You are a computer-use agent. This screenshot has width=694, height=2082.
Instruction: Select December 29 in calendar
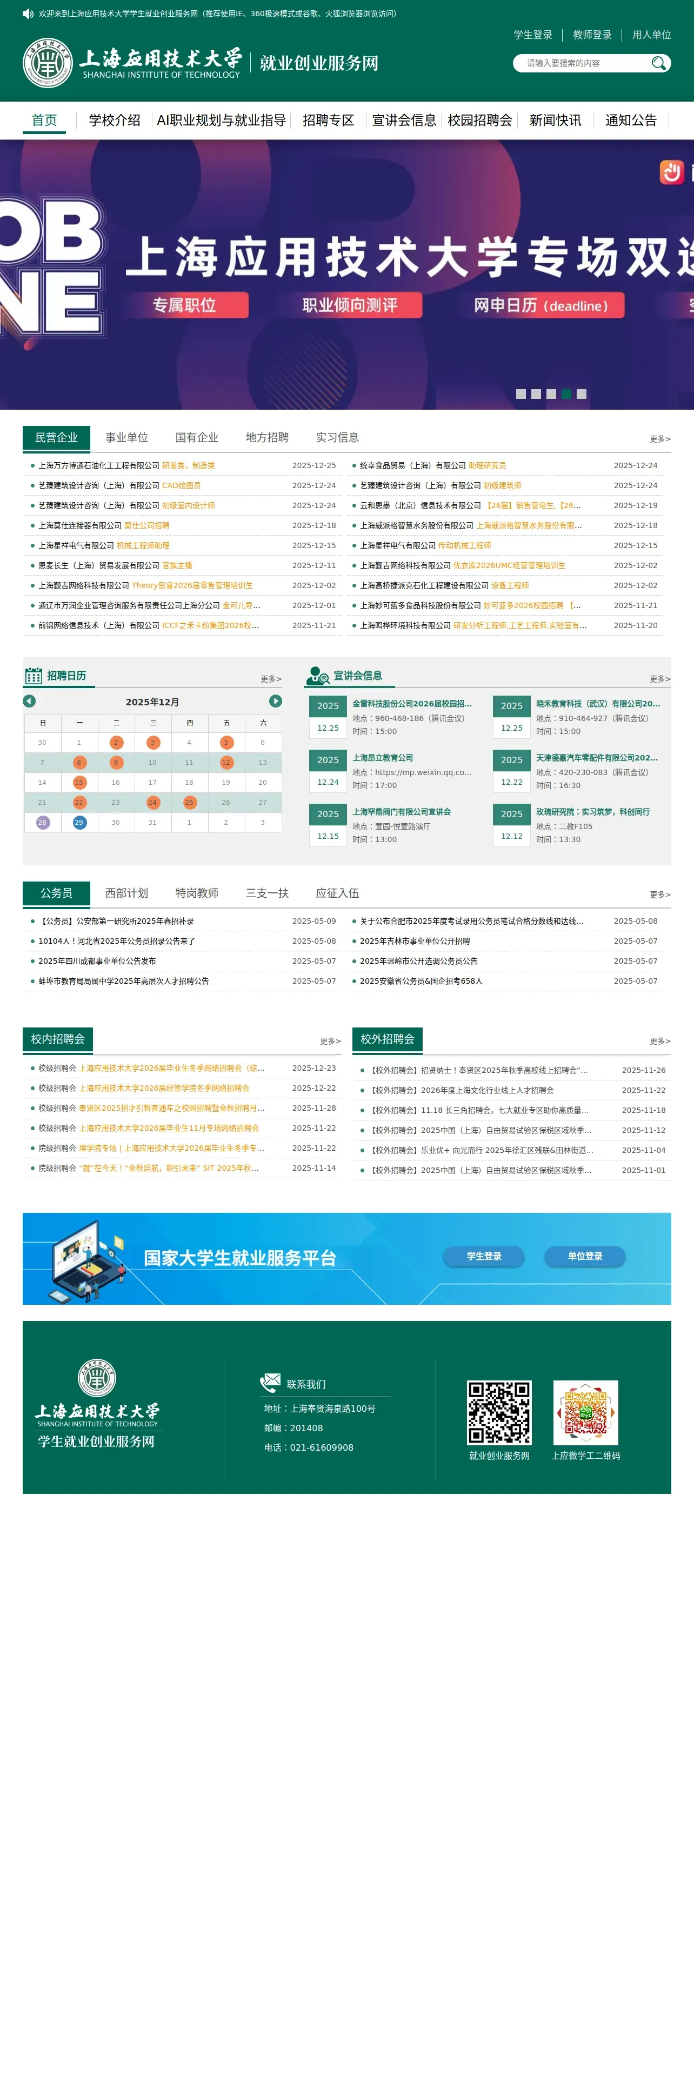coord(79,822)
